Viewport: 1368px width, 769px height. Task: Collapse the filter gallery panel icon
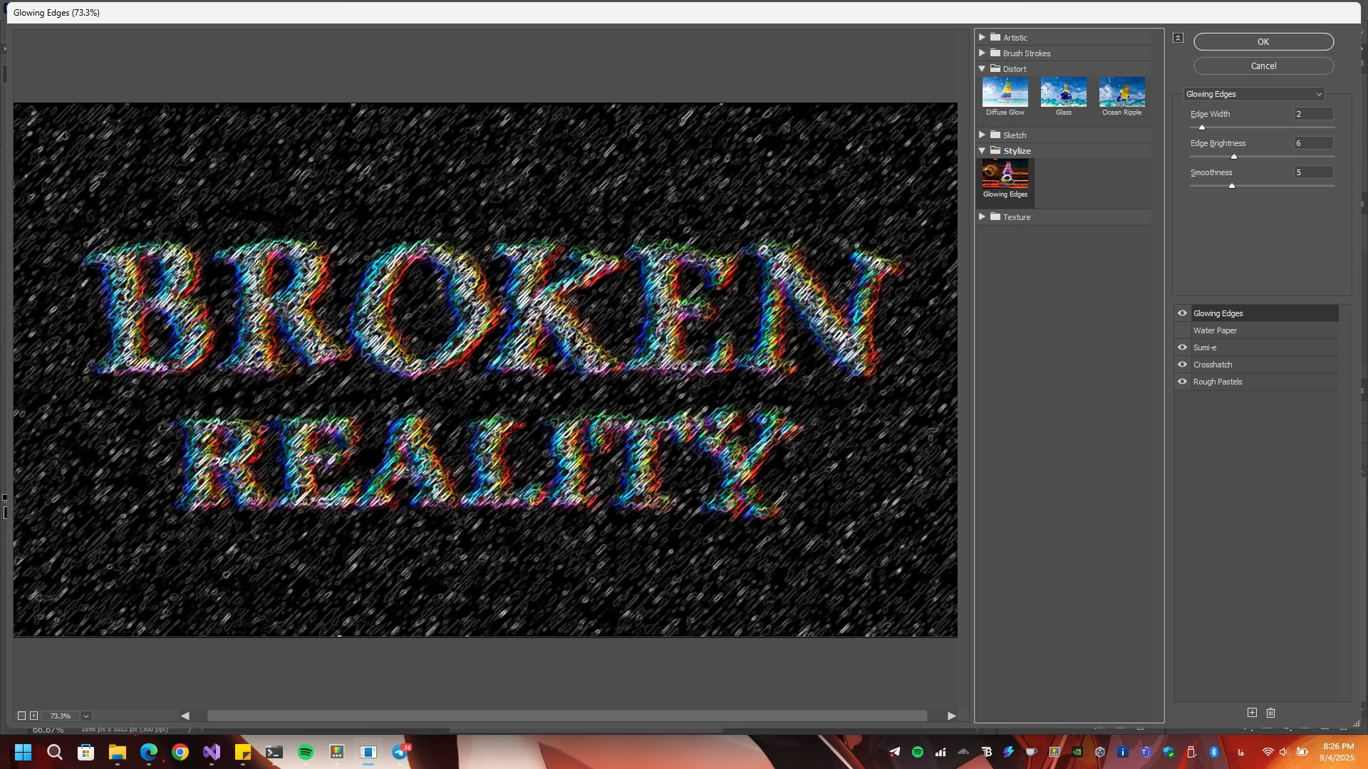tap(1178, 38)
